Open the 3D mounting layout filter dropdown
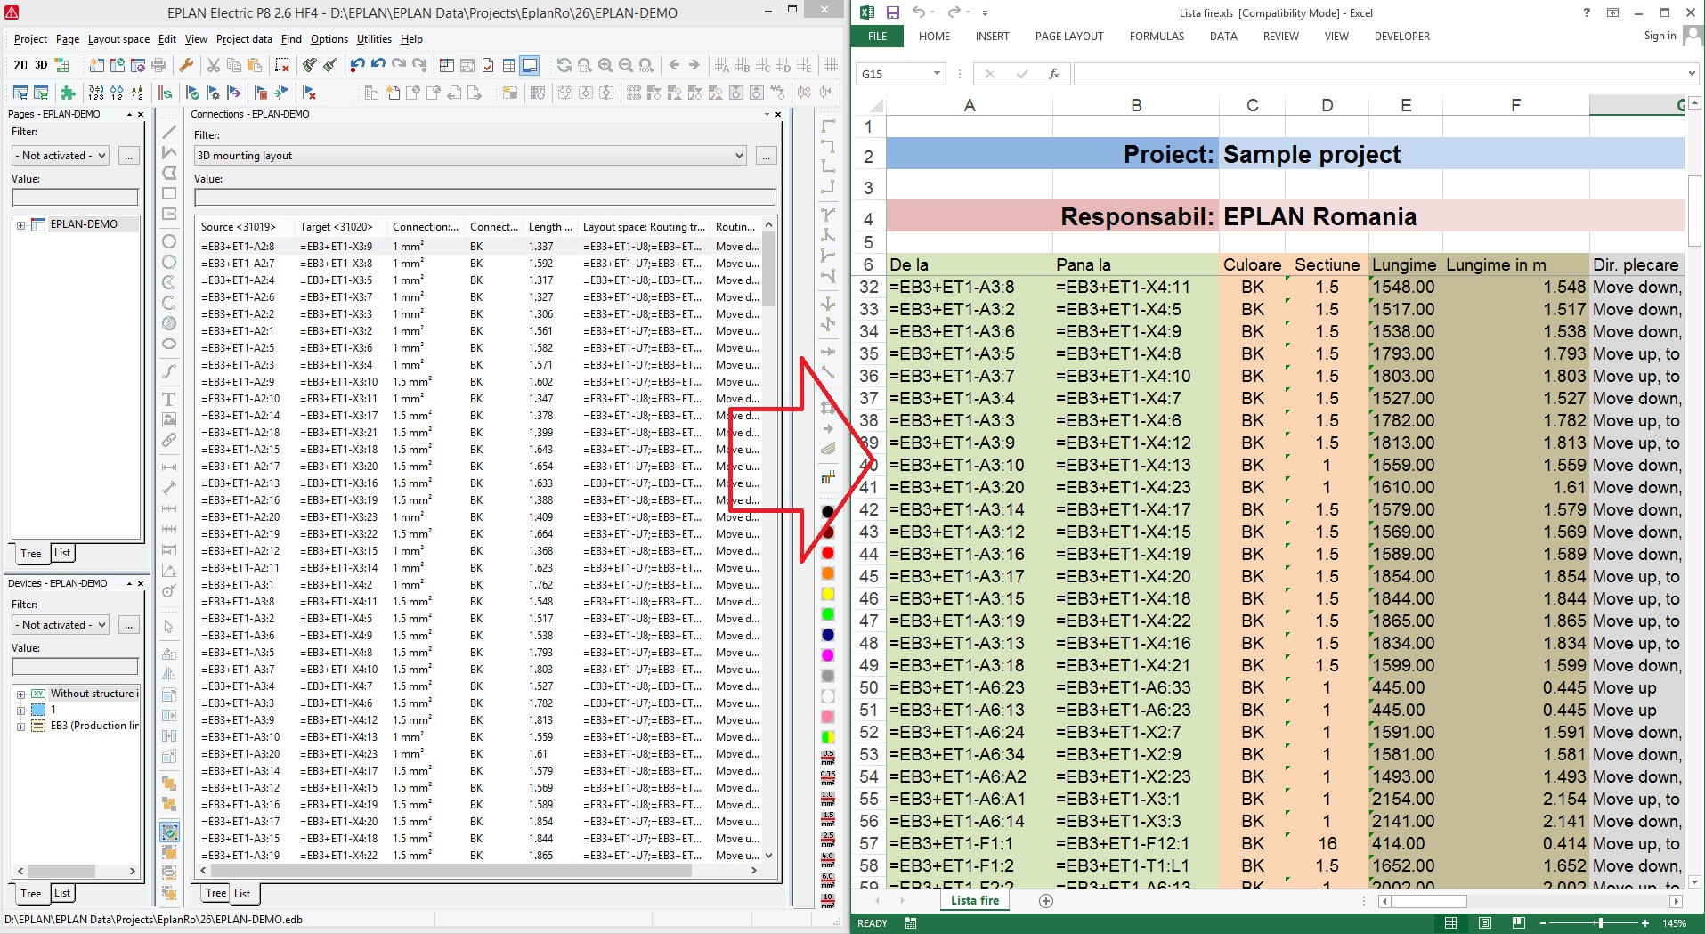1705x934 pixels. point(739,156)
